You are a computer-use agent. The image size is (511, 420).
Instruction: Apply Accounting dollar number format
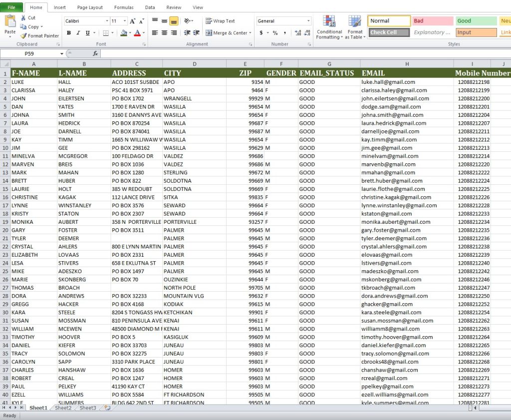(x=261, y=33)
